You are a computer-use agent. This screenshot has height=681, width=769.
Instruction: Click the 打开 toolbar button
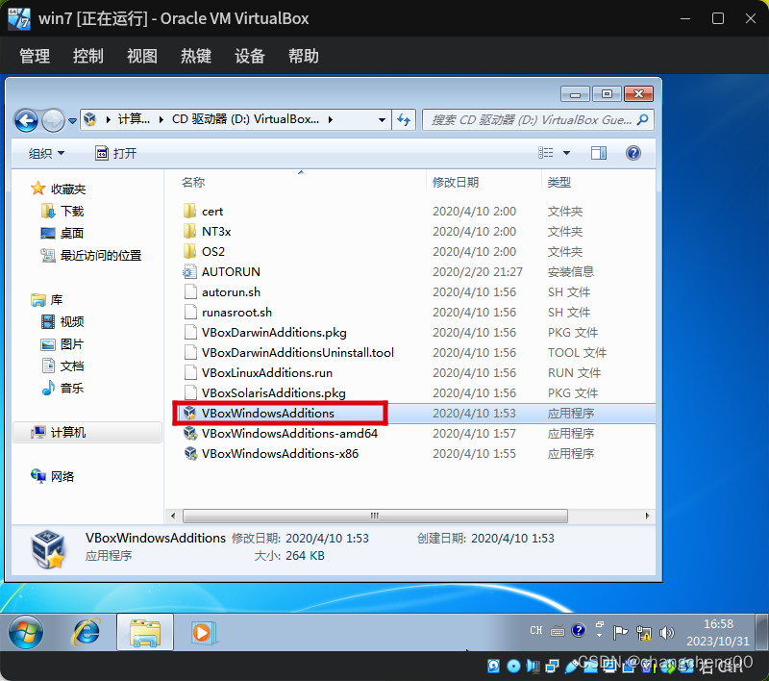click(115, 153)
